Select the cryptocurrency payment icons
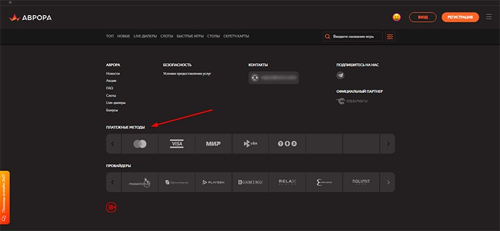Viewport: 500px width, 231px height. coord(287,144)
